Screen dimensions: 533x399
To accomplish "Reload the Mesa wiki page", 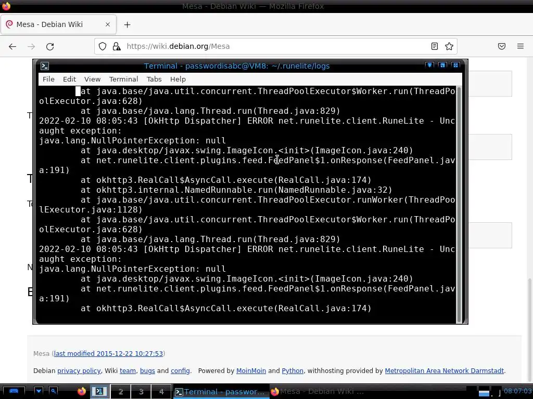I will click(x=50, y=46).
